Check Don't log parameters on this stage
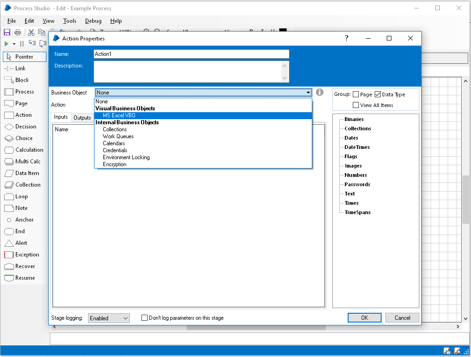471x357 pixels. [144, 318]
